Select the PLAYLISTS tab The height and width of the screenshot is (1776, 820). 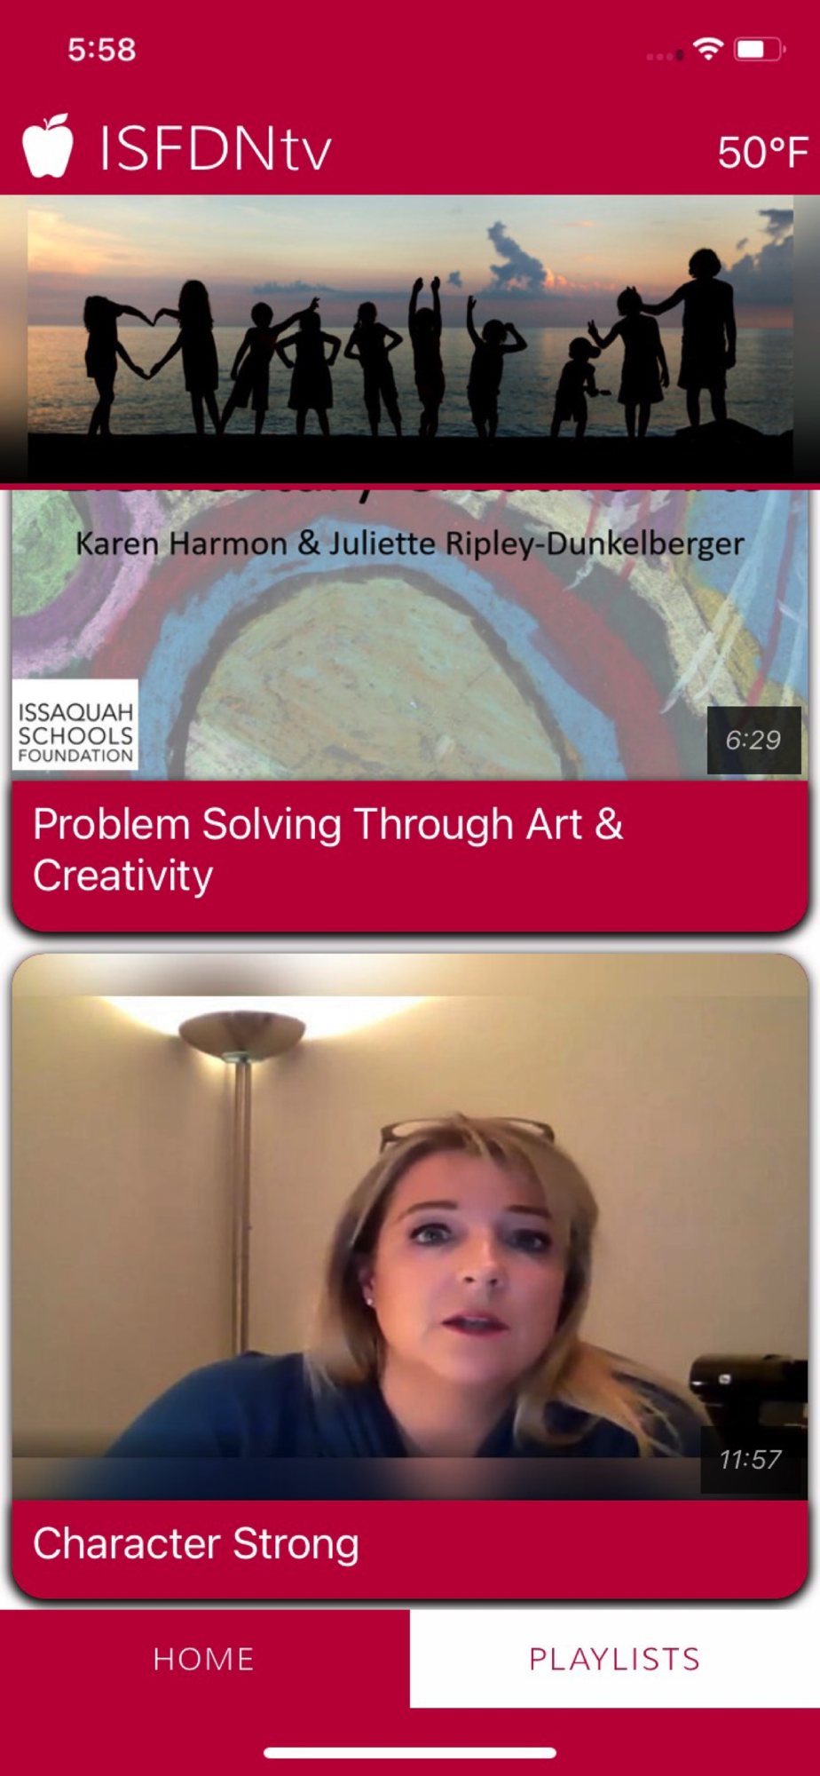tap(615, 1659)
